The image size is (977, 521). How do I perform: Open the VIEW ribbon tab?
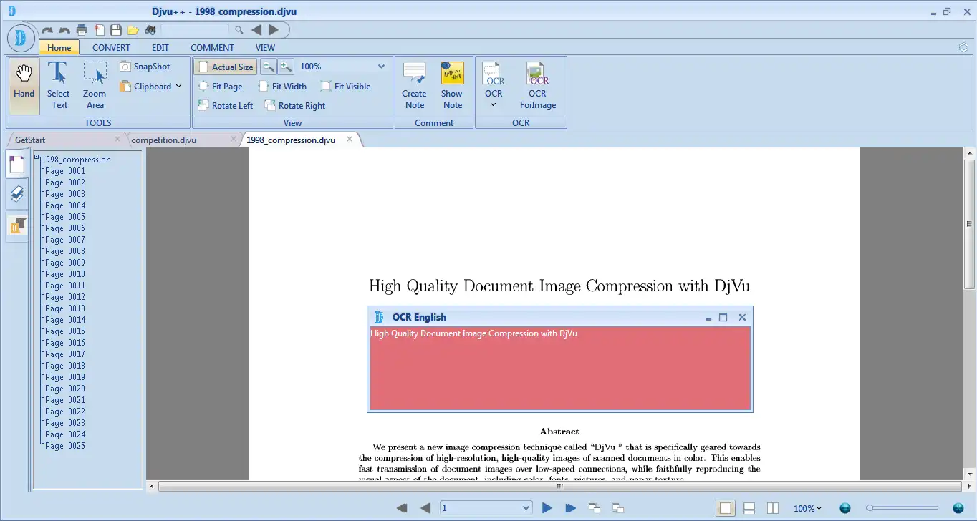265,47
